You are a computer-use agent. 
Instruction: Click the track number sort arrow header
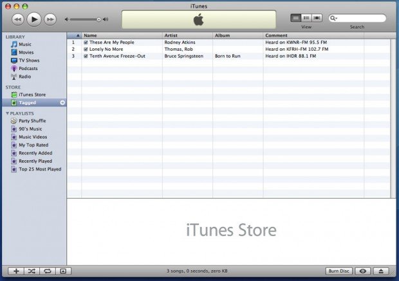[74, 35]
